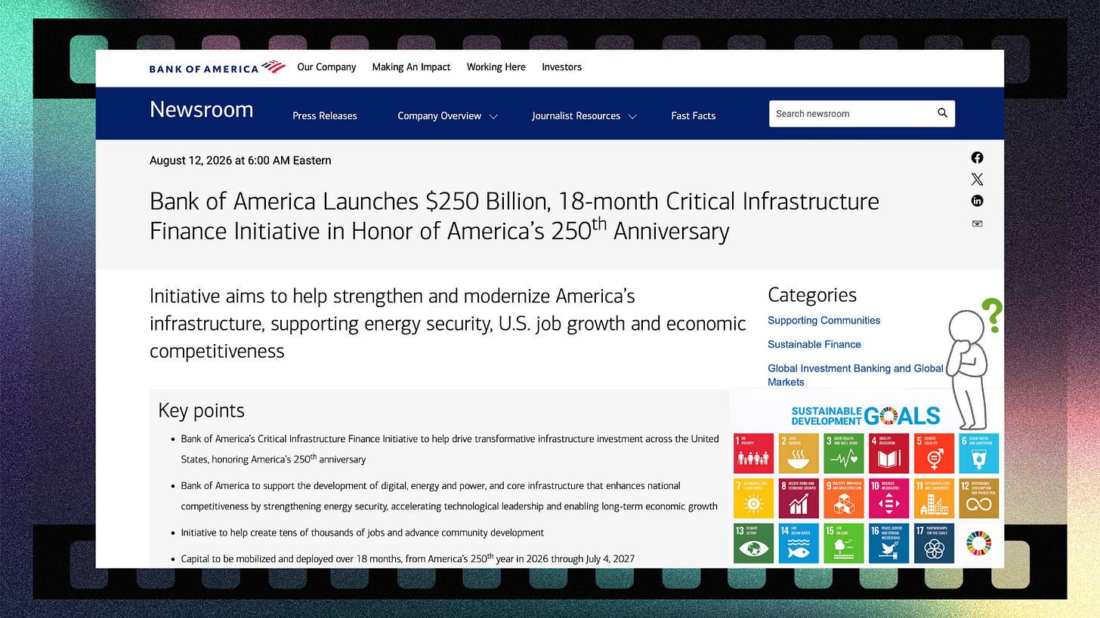Viewport: 1100px width, 618px height.
Task: Click the bullet about digital, energy and power infrastructure
Action: [x=449, y=496]
